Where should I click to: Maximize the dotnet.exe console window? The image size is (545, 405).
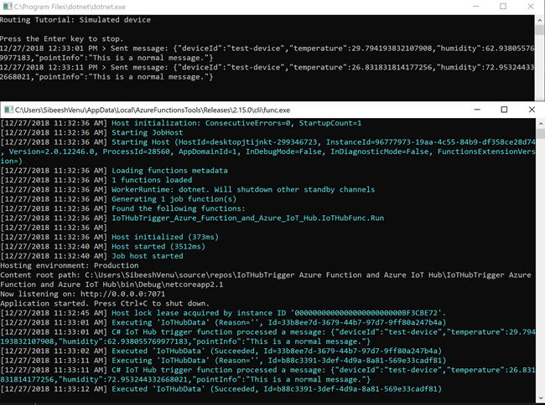(502, 6)
